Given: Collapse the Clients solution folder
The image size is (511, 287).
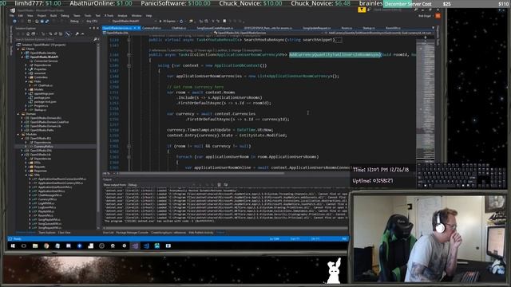Looking at the screenshot, I should pos(18,49).
